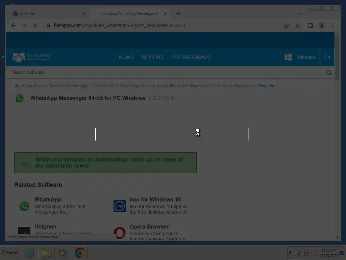Click the page vertical scrollbar thumb
This screenshot has width=346, height=260.
point(337,59)
